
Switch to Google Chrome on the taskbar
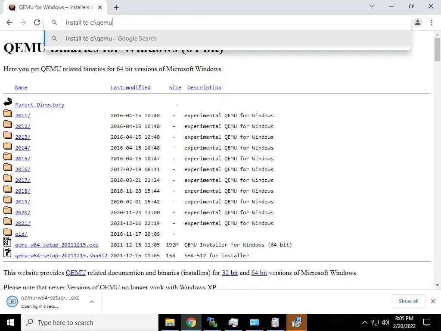[x=191, y=322]
